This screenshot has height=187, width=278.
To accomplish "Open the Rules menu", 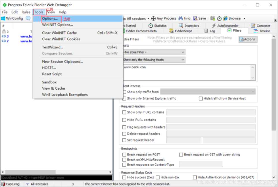I will [26, 12].
